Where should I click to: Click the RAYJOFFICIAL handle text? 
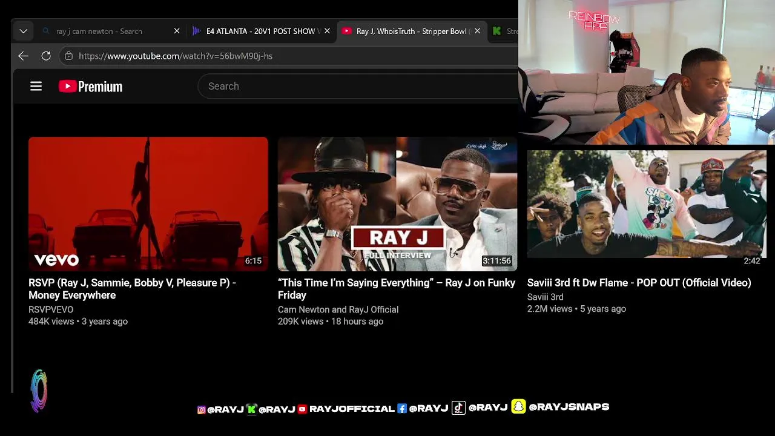click(352, 409)
